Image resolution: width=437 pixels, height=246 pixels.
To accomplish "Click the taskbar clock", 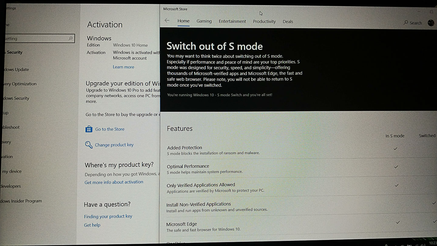I will (433, 243).
